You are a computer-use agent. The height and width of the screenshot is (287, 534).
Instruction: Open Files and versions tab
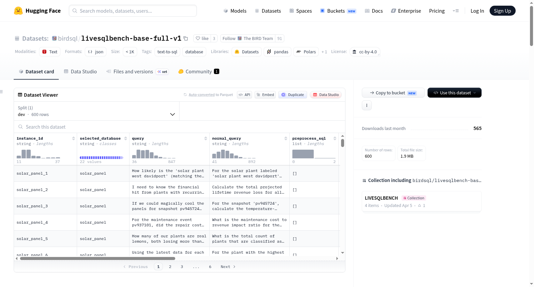[137, 72]
